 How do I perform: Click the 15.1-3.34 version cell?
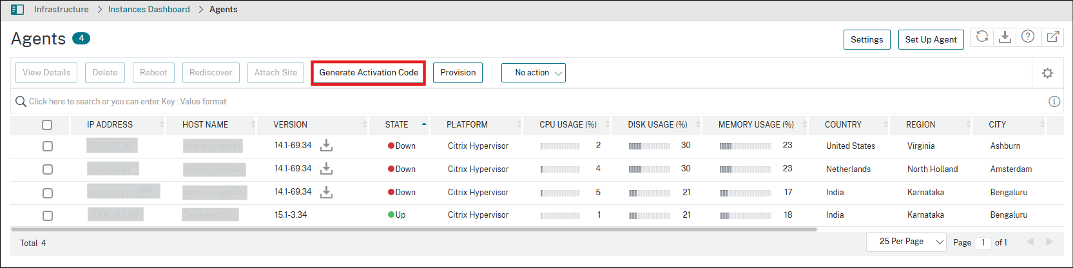291,215
